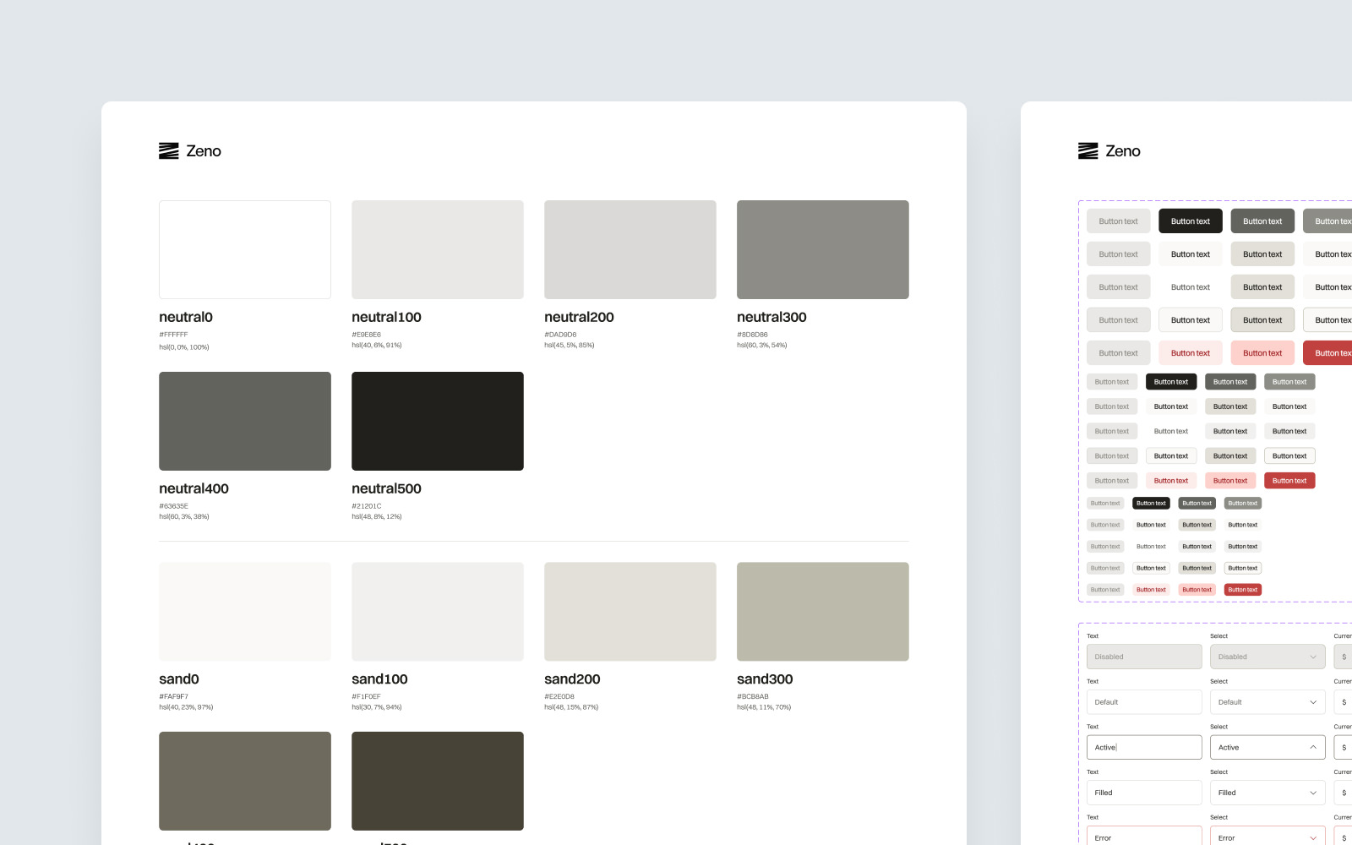
Task: Click a currency input with $ prefix
Action: [x=1344, y=701]
